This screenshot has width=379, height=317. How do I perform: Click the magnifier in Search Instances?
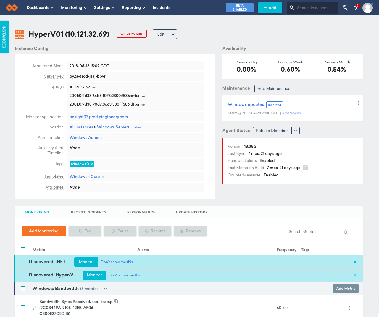[x=292, y=8]
